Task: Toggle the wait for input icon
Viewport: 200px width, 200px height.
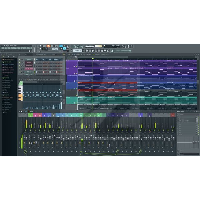Action: click(x=44, y=46)
